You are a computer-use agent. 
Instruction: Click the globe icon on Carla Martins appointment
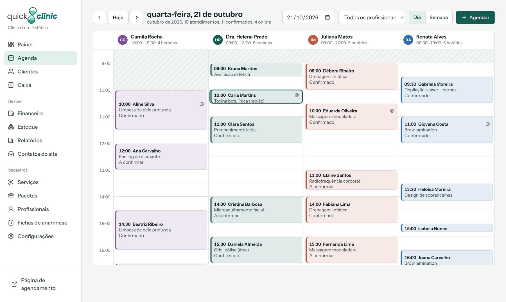pyautogui.click(x=297, y=95)
